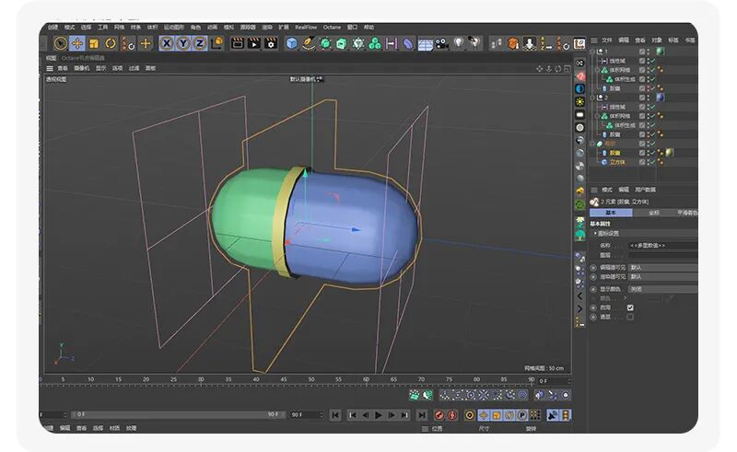Activate the Rotate tool in top toolbar
The height and width of the screenshot is (452, 737).
[111, 43]
